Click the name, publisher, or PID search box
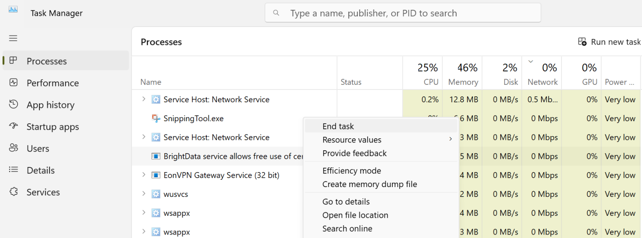 tap(403, 13)
